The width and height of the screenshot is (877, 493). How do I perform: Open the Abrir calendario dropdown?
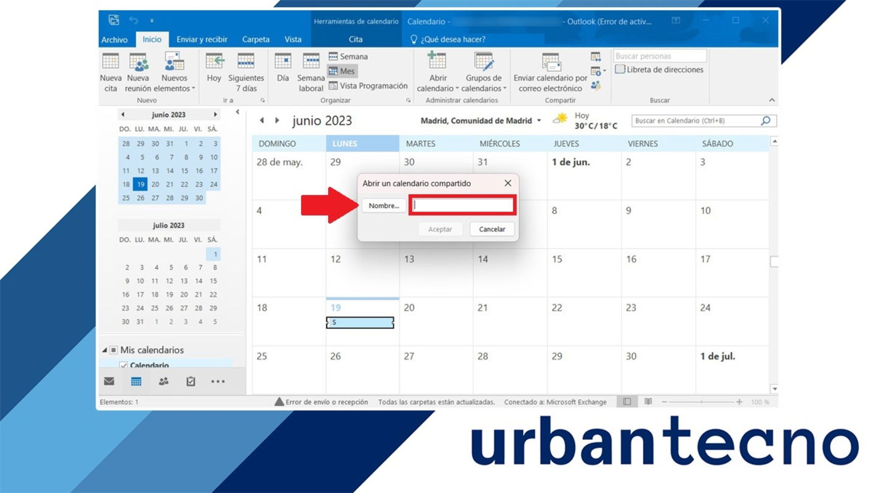tap(438, 72)
